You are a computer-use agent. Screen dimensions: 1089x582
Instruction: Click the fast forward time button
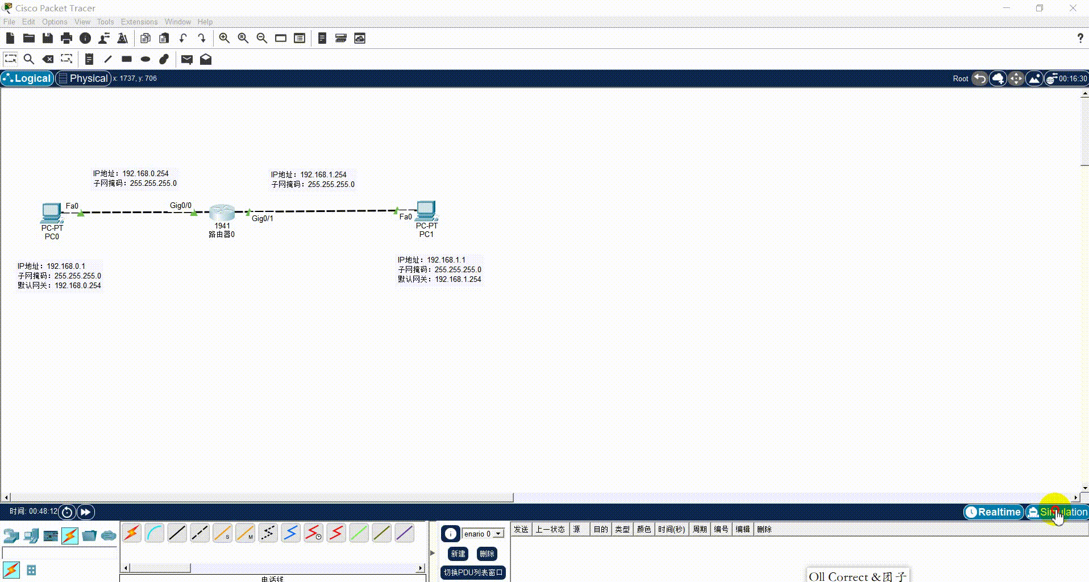85,512
